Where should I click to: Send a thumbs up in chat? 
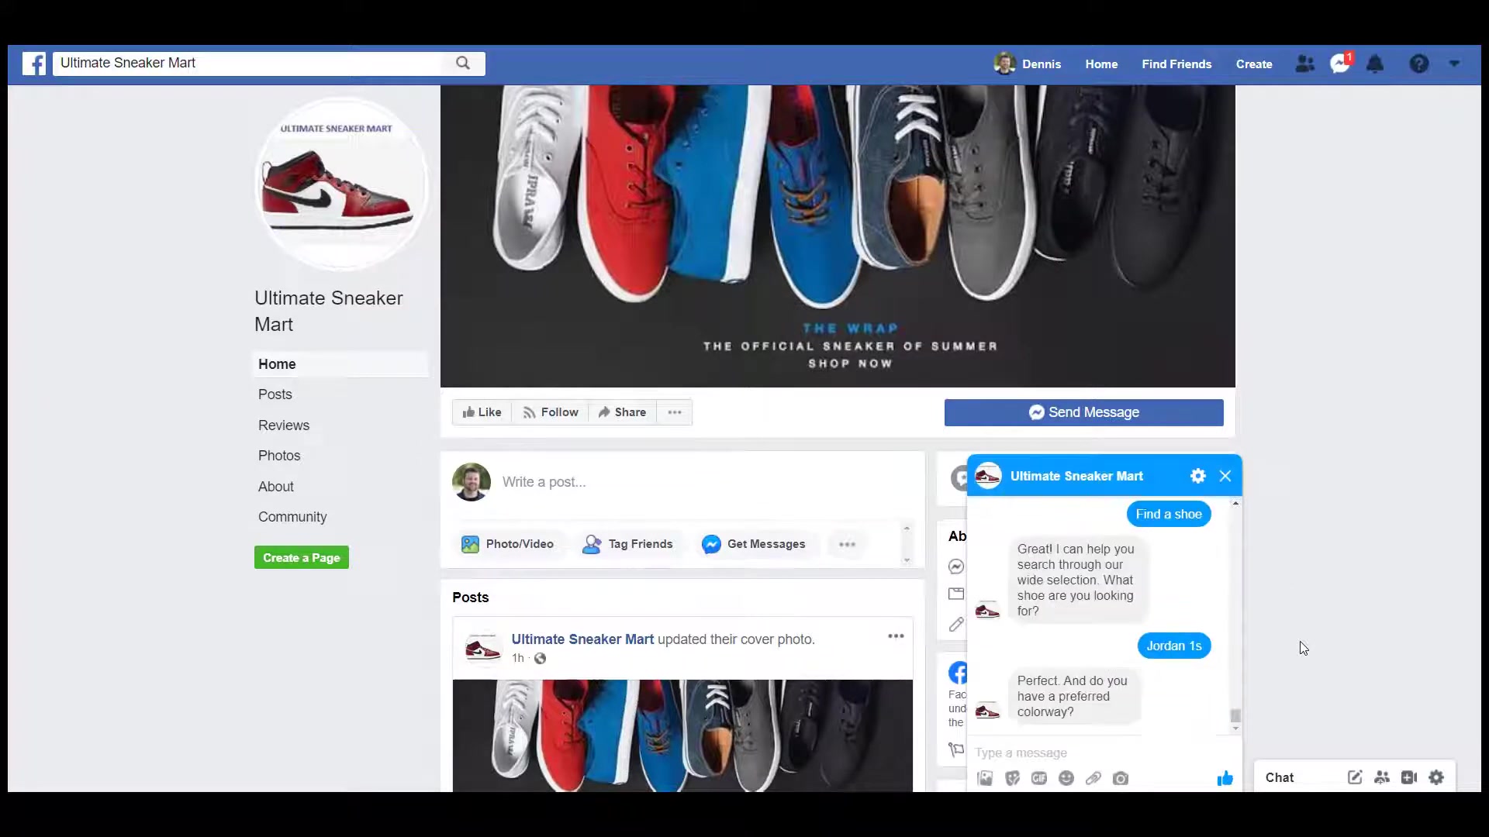[x=1225, y=778]
